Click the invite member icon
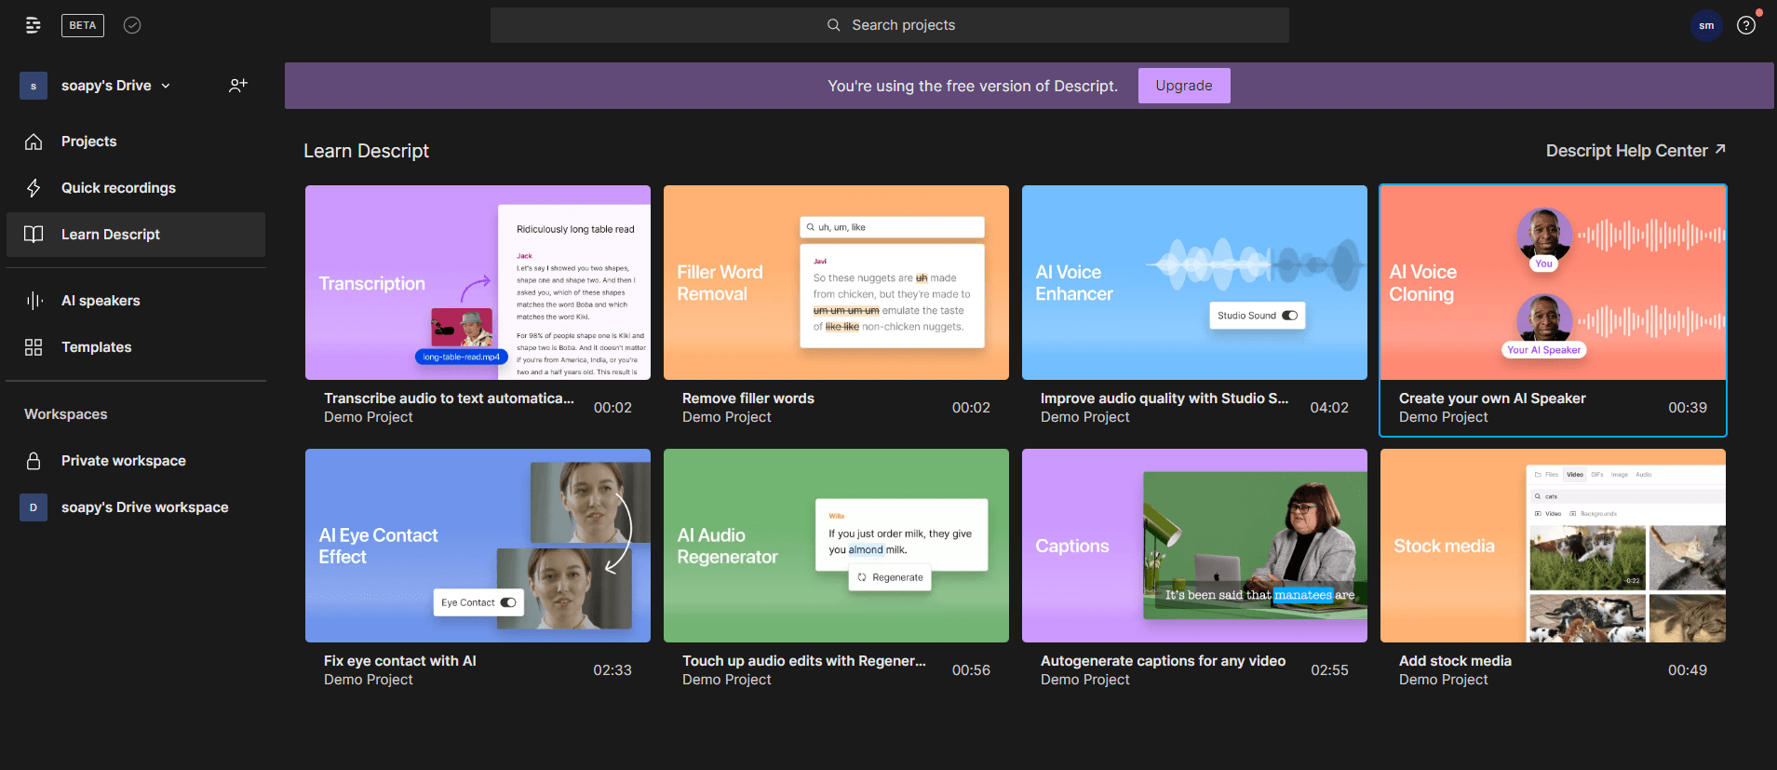The height and width of the screenshot is (770, 1777). point(238,86)
